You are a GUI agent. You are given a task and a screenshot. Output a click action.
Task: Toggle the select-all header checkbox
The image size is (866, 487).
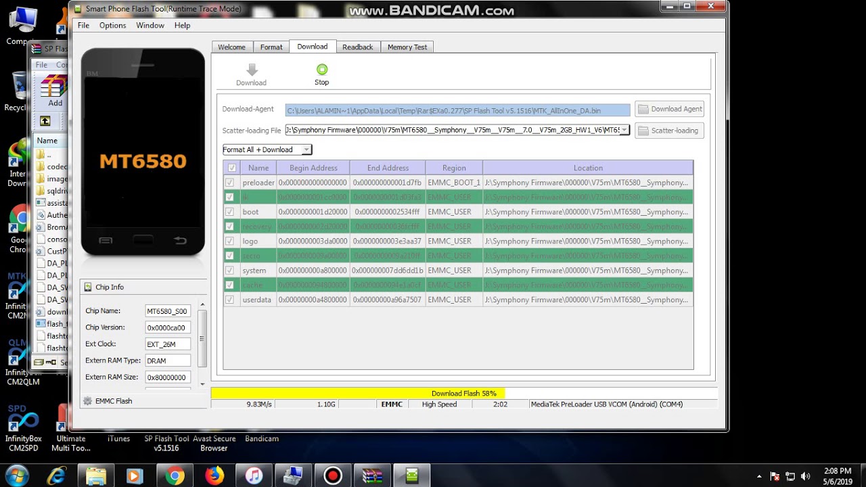232,168
